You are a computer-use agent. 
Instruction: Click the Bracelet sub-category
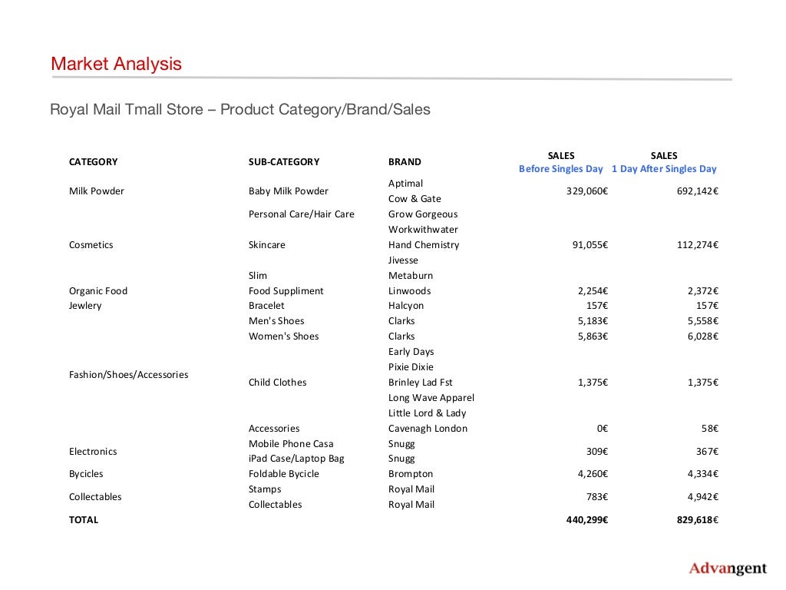[x=266, y=306]
